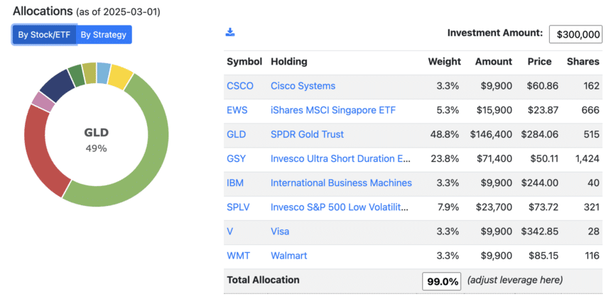Edit the Investment Amount field

tap(575, 35)
